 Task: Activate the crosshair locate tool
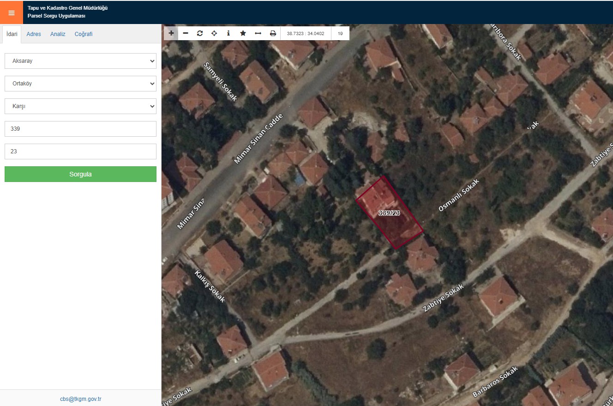[214, 33]
